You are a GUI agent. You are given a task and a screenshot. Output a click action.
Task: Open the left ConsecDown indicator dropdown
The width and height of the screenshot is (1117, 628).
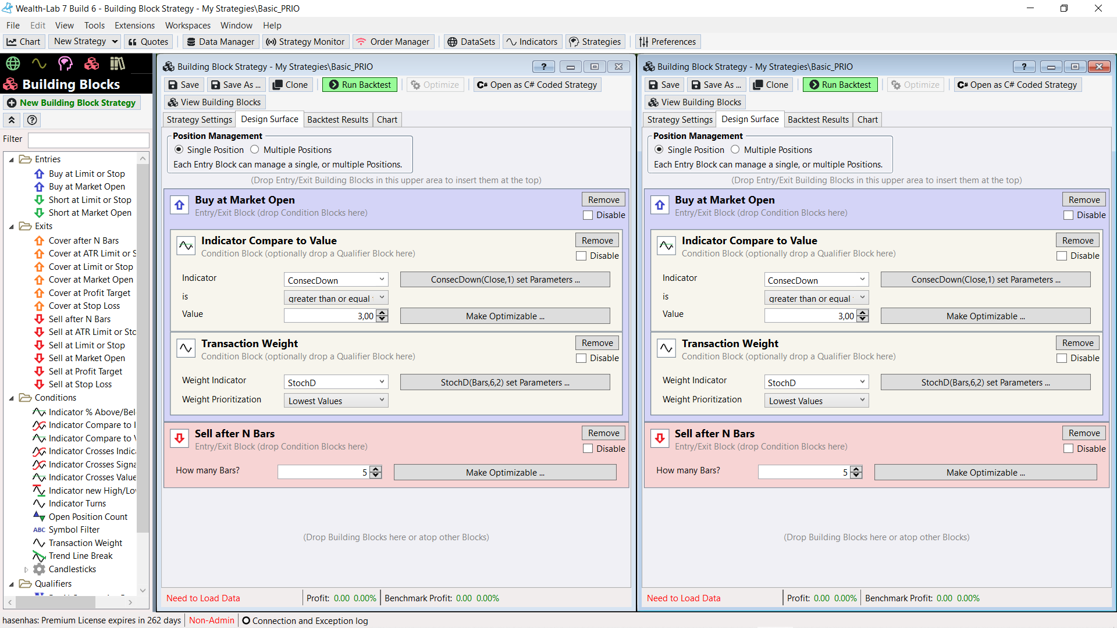(336, 280)
